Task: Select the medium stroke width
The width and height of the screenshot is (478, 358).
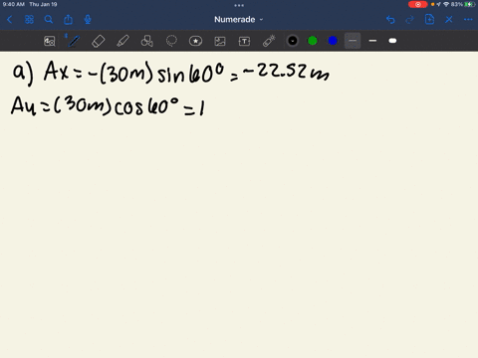Action: 372,41
